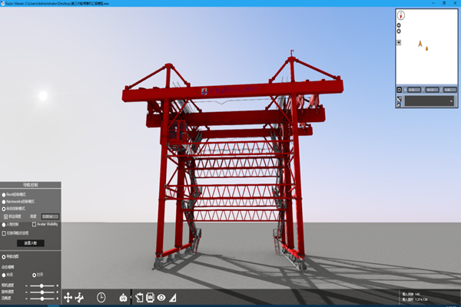Screen dimensions: 461x307
Task: Click the minimap zoom-out button
Action: click(399, 32)
